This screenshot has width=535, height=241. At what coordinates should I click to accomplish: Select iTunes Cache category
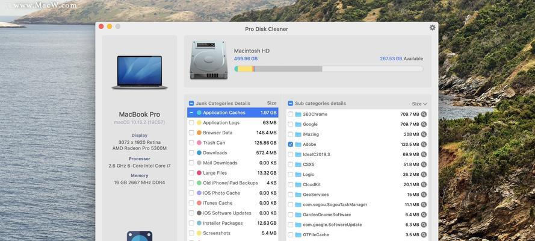coord(233,203)
